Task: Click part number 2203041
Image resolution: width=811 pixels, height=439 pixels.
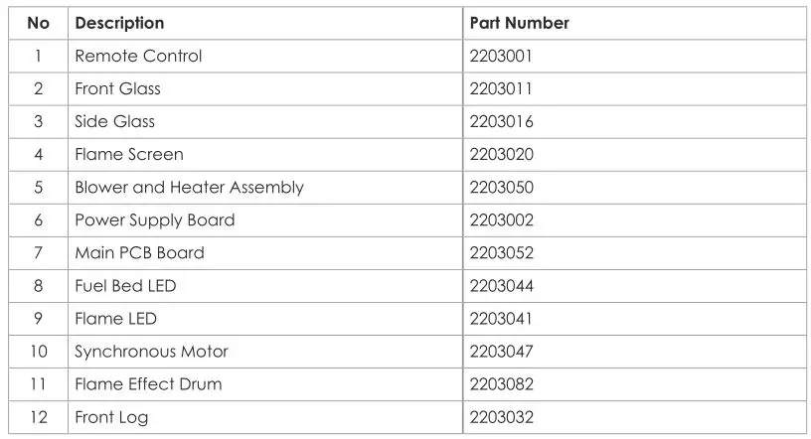Action: point(502,319)
